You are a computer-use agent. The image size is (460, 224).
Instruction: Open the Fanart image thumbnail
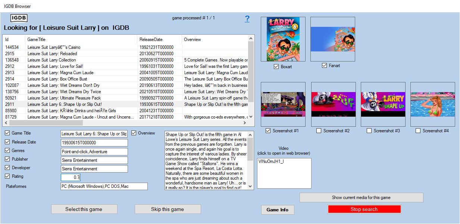click(x=332, y=39)
